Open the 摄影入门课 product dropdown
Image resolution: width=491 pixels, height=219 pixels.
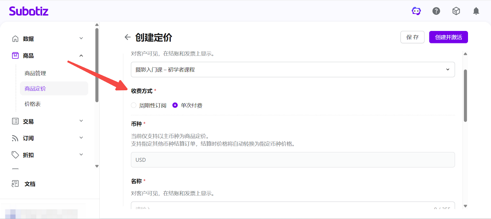(292, 70)
